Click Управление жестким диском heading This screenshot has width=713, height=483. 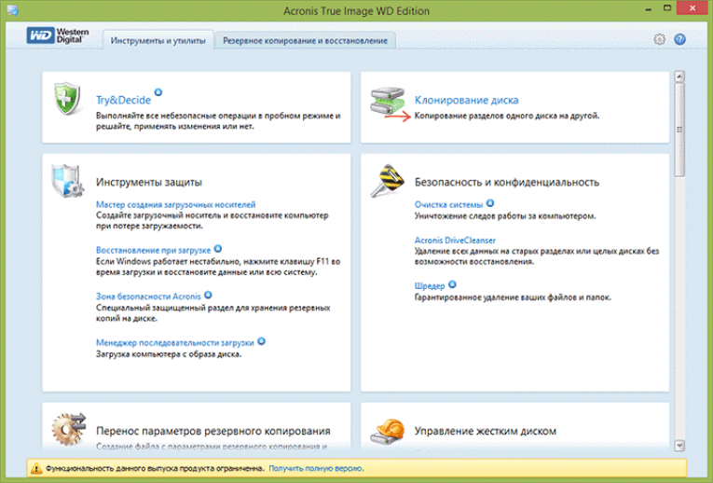(486, 431)
